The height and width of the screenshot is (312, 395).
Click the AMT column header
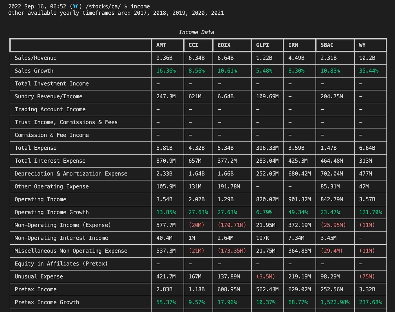click(x=161, y=45)
